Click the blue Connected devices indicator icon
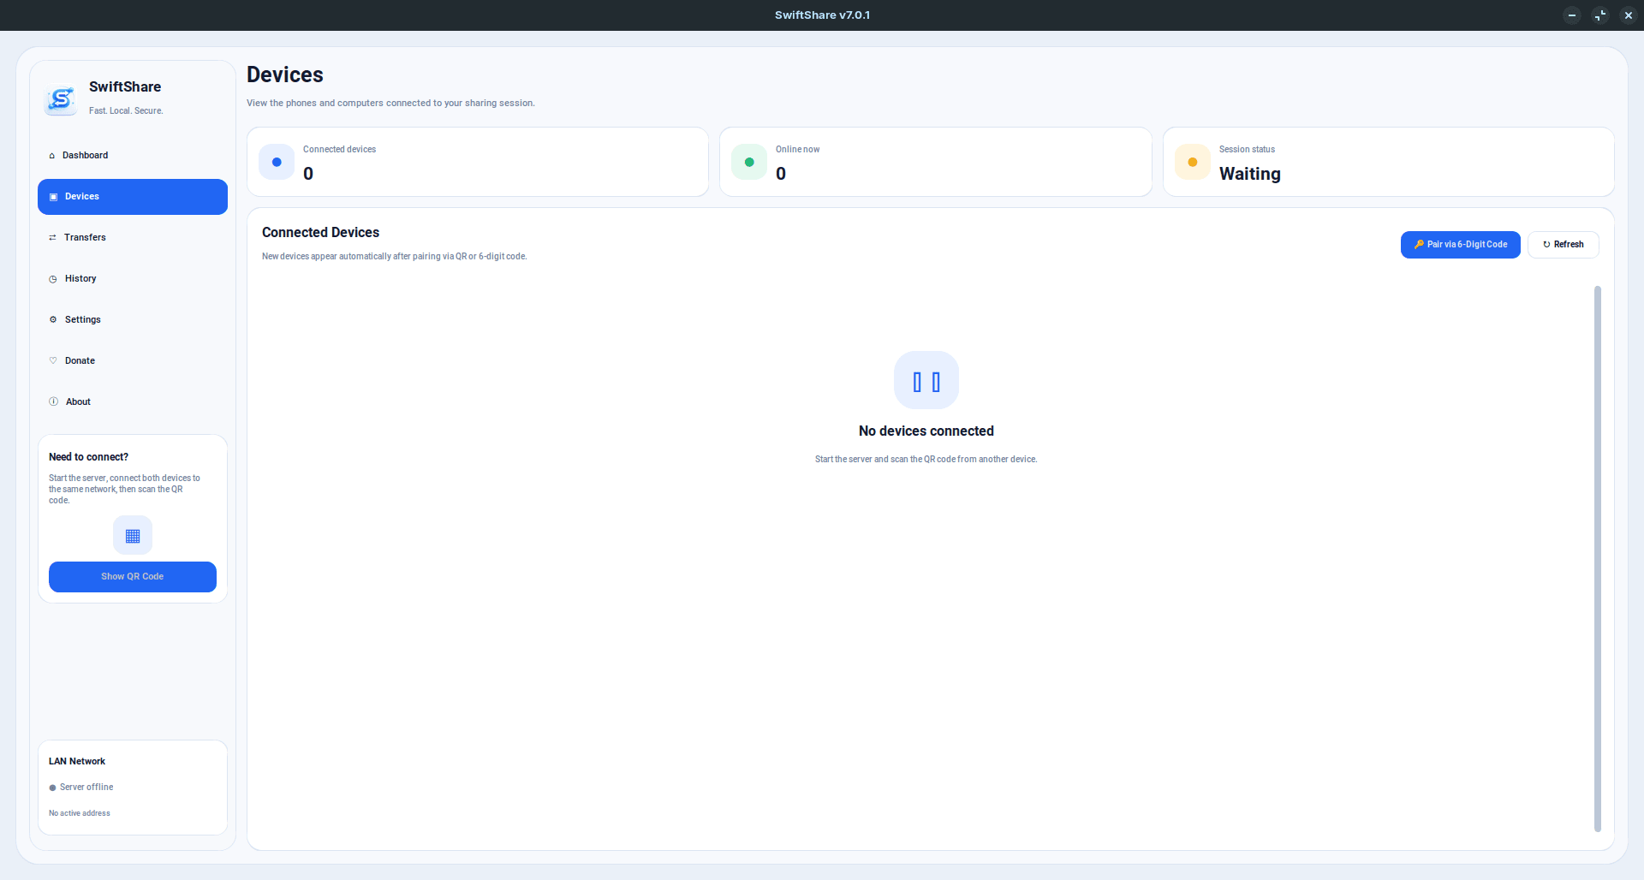 point(277,163)
